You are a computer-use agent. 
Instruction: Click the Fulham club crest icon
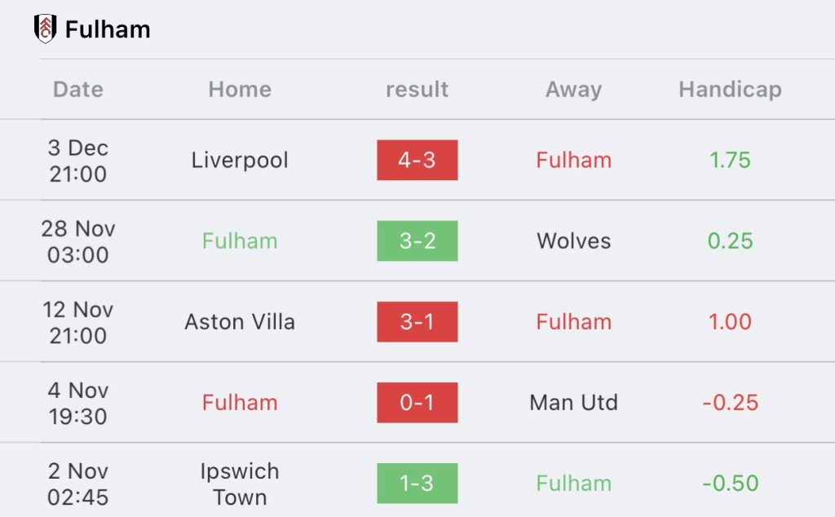46,29
